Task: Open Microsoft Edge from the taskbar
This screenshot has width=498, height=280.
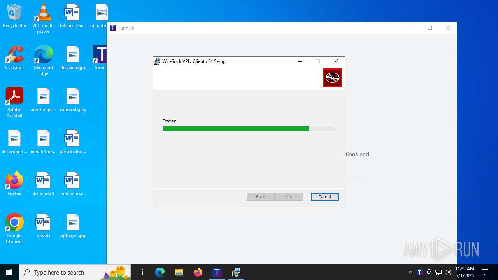Action: (x=160, y=272)
